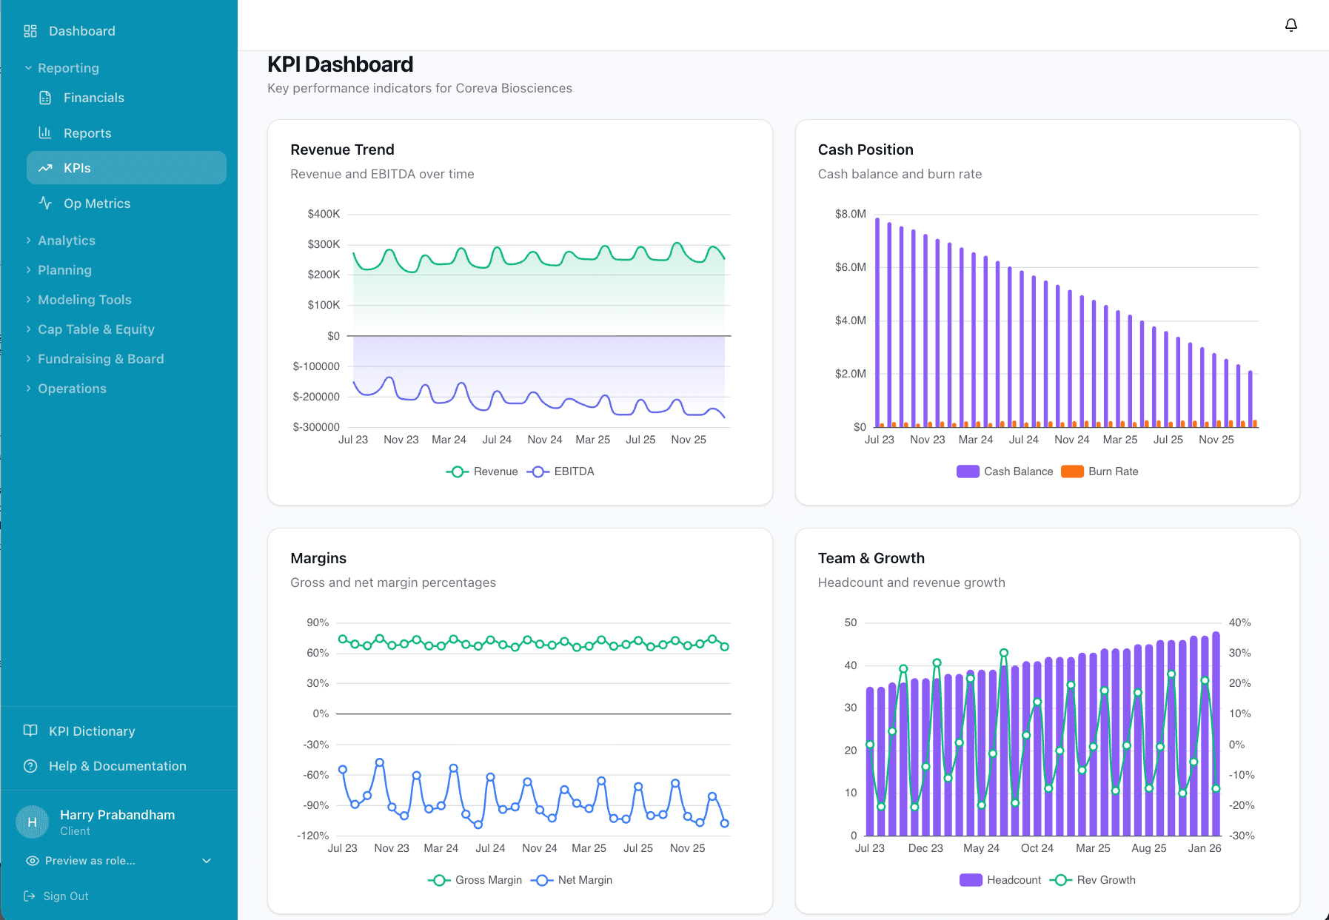Open Reports via the bar chart icon
The width and height of the screenshot is (1329, 920).
[45, 132]
